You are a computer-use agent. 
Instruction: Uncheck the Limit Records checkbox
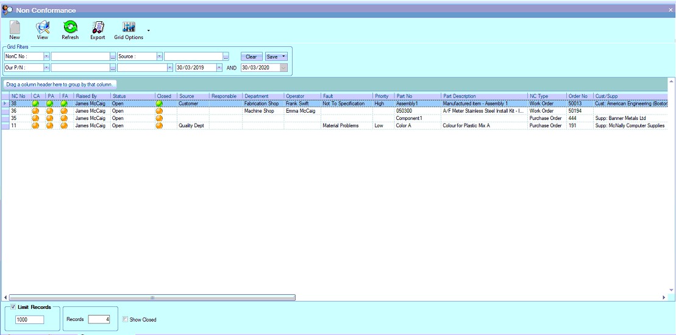(13, 307)
